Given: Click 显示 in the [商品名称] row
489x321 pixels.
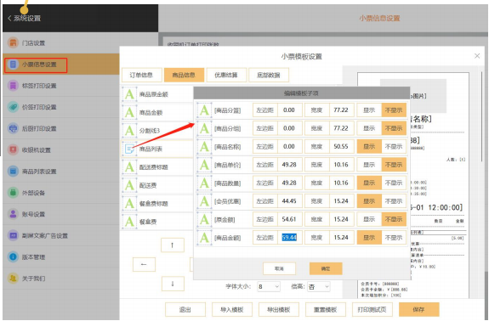Looking at the screenshot, I should pyautogui.click(x=369, y=146).
